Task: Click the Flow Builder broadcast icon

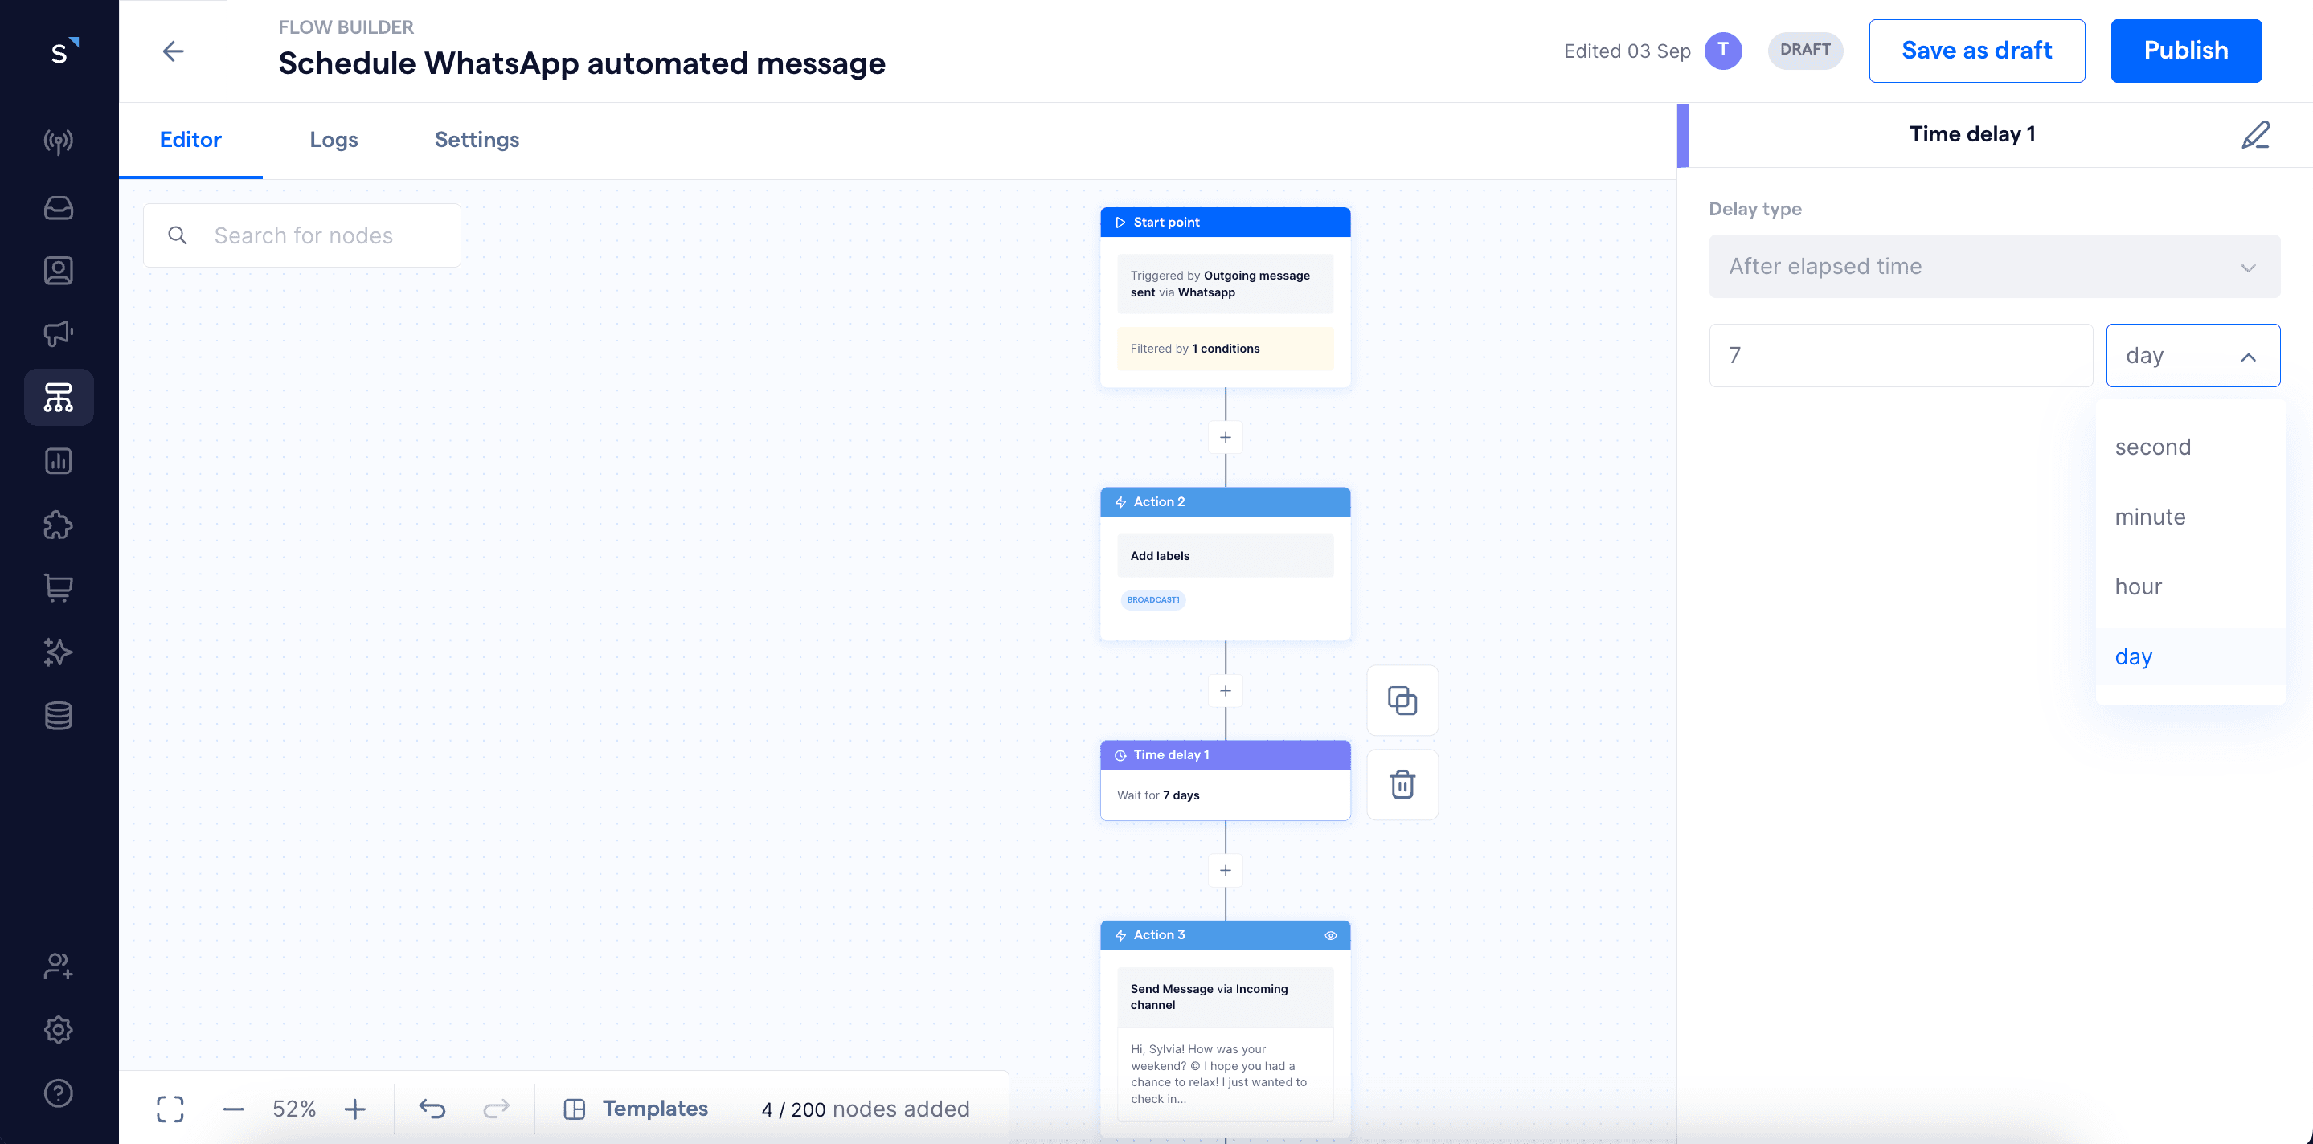Action: [59, 333]
